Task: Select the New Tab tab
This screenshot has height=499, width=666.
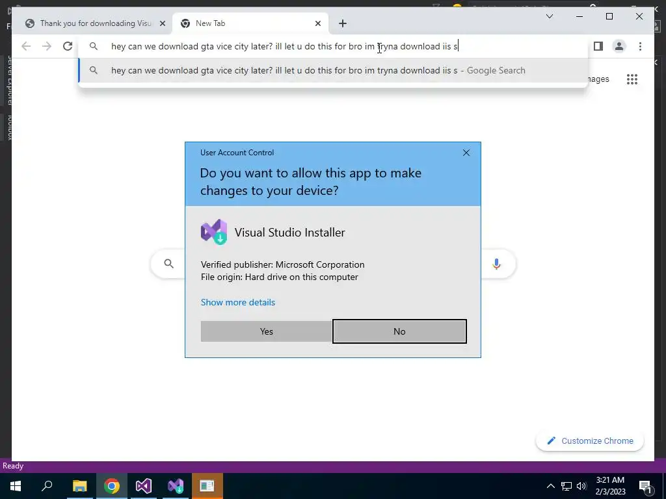Action: (x=250, y=23)
